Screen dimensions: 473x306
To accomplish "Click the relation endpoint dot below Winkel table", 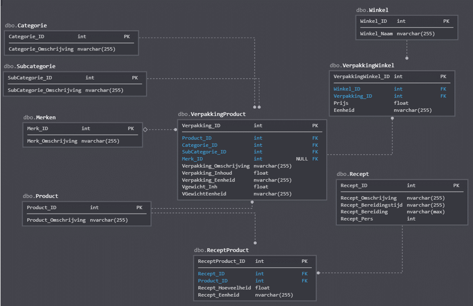I will click(x=407, y=58).
